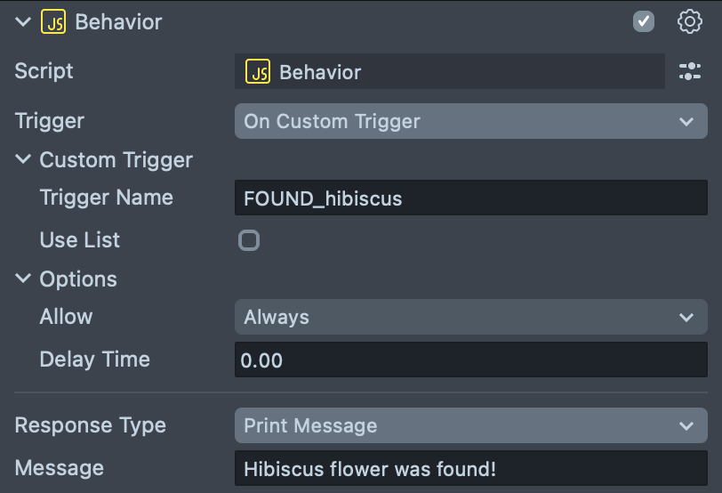Open the Response Type dropdown
Image resolution: width=722 pixels, height=493 pixels.
point(470,425)
